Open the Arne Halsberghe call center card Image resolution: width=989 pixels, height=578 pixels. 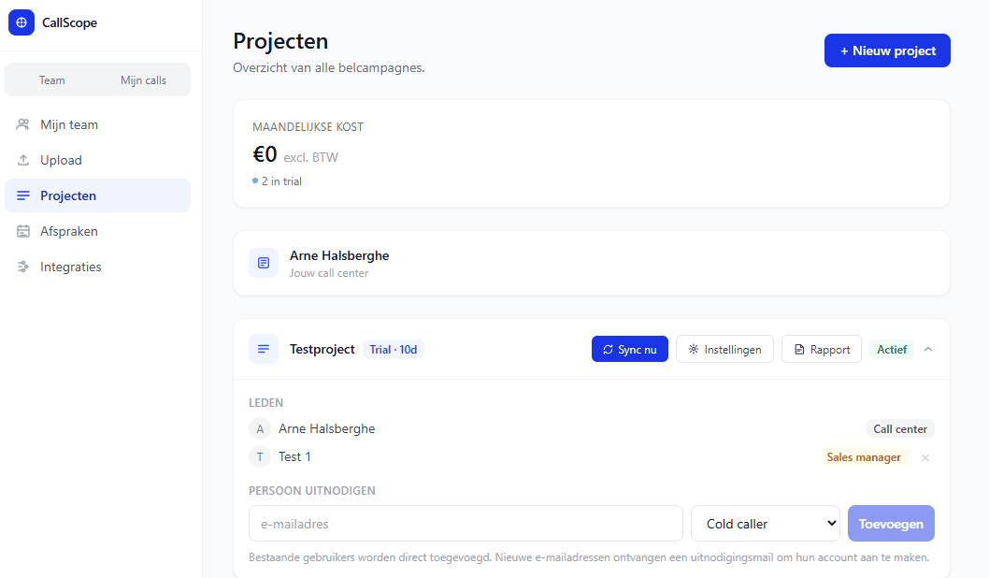click(x=592, y=263)
